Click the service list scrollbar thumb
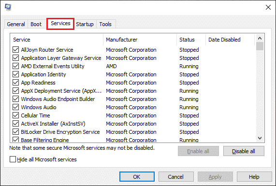Viewport: 276px width, 186px height. coord(260,46)
